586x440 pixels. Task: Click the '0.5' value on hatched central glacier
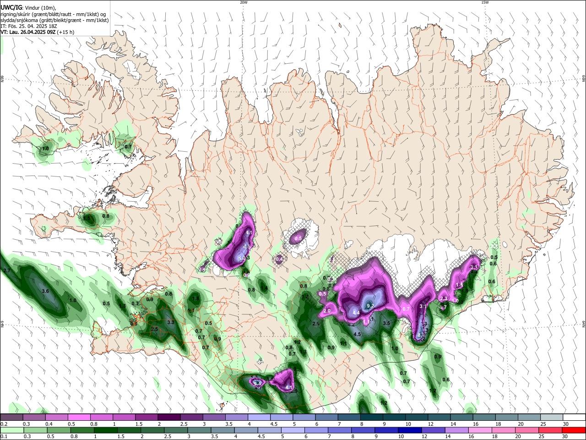(298, 238)
